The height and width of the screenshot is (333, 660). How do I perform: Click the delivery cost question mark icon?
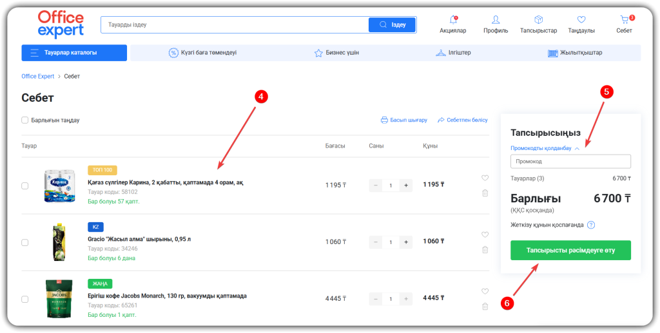pos(591,225)
